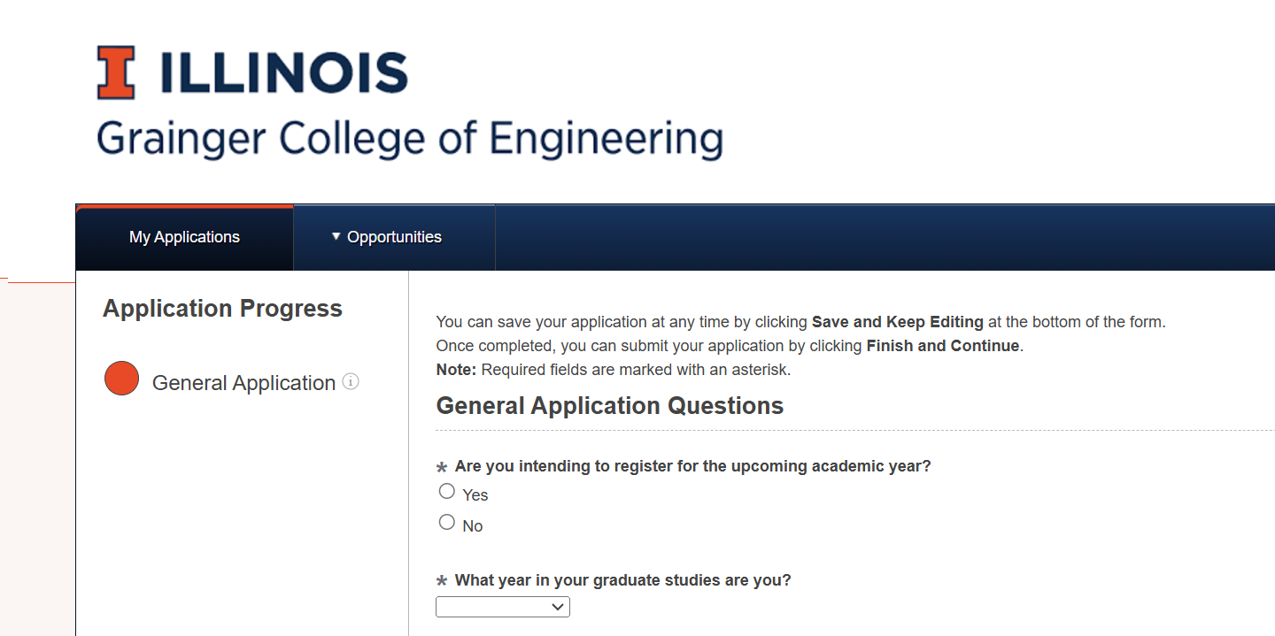Select the No radio button
1275x636 pixels.
[x=447, y=522]
